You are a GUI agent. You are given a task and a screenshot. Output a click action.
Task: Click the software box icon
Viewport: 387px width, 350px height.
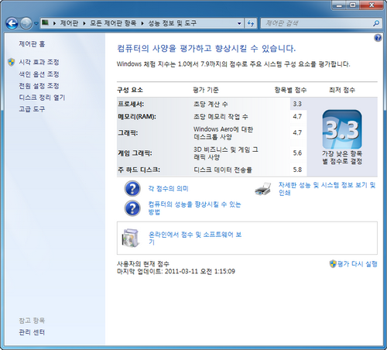131,238
